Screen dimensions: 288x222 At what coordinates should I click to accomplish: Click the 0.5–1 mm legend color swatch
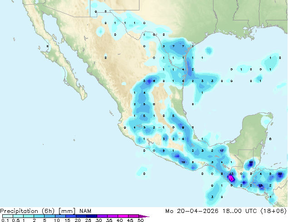pos(18,216)
